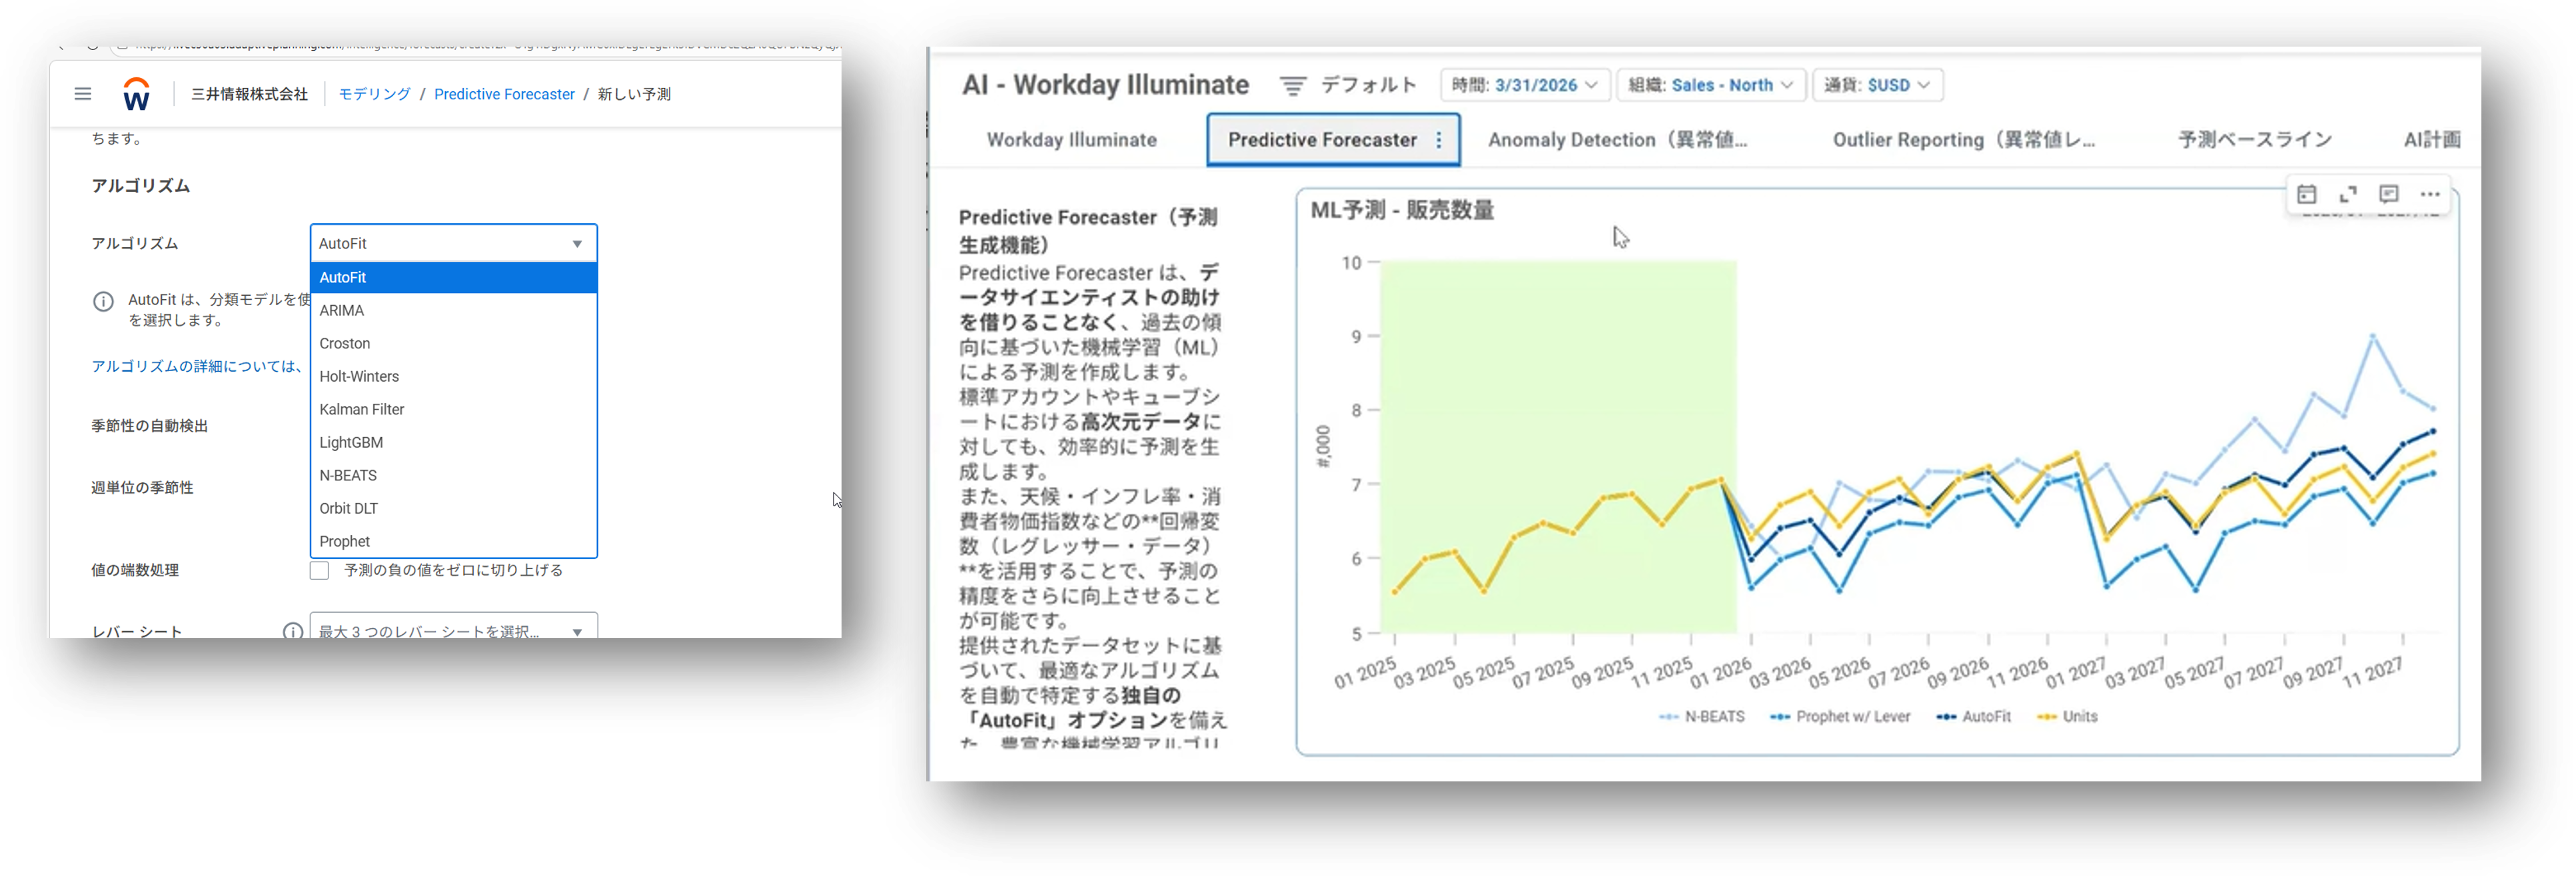Open the アルゴリズムの詳細については link
This screenshot has width=2576, height=876.
coord(197,367)
